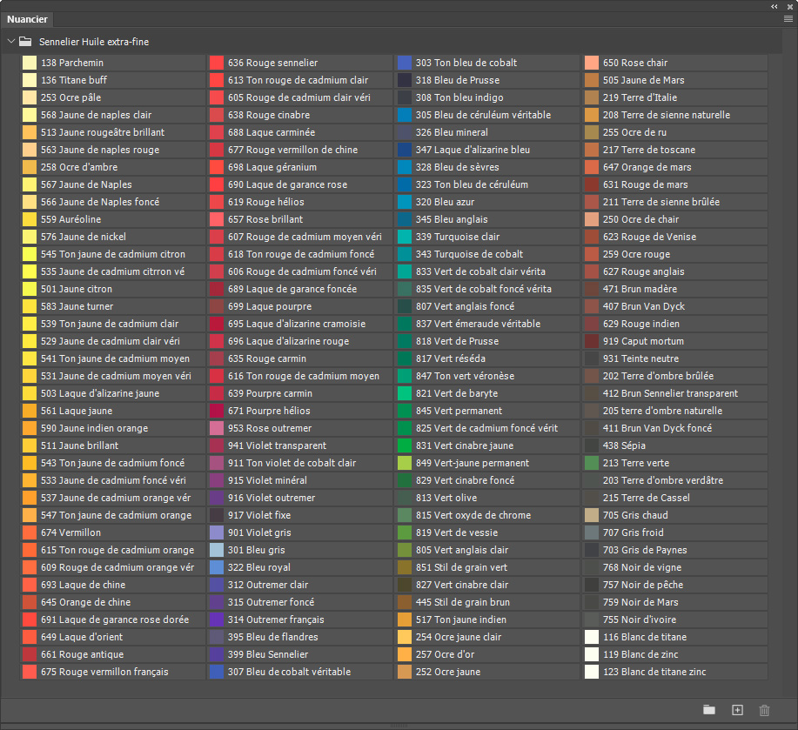Viewport: 798px width, 730px height.
Task: Select the 671 Pourpre hélios swatch
Action: click(x=217, y=411)
